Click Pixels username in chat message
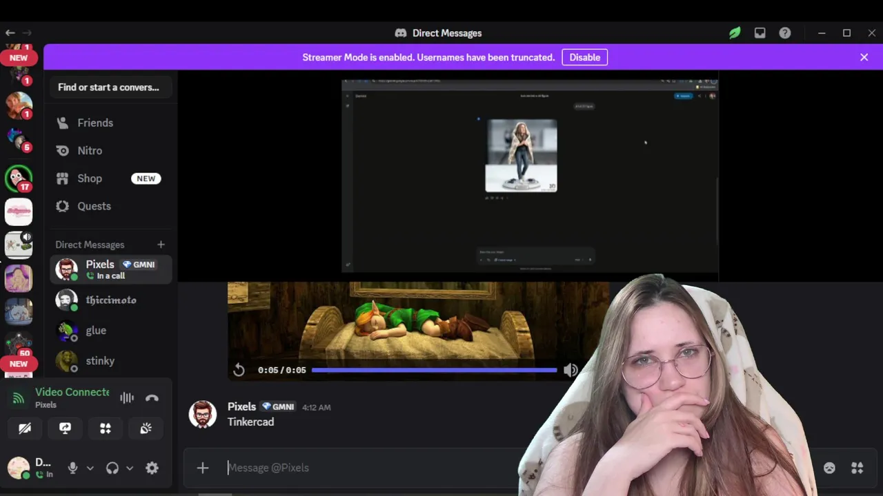The image size is (883, 496). click(241, 406)
